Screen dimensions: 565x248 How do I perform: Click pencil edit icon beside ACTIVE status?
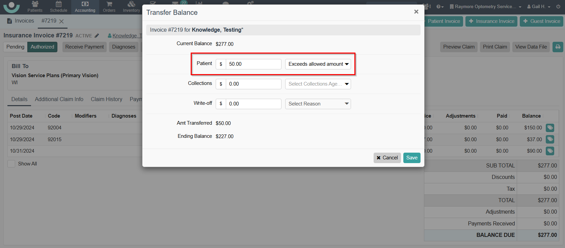(x=97, y=36)
